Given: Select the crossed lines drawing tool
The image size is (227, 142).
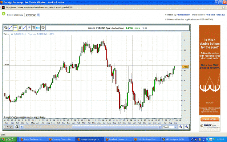Looking at the screenshot, I should coord(29,28).
